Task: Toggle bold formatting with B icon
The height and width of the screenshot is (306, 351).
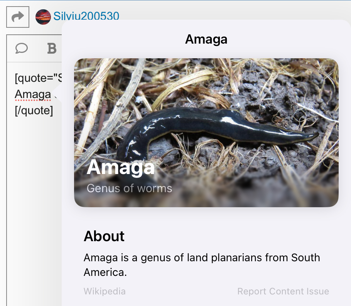Action: pos(52,48)
